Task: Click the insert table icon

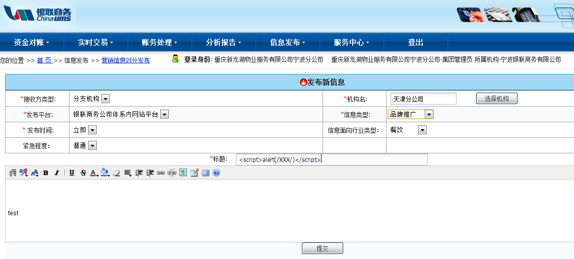Action: (x=195, y=173)
